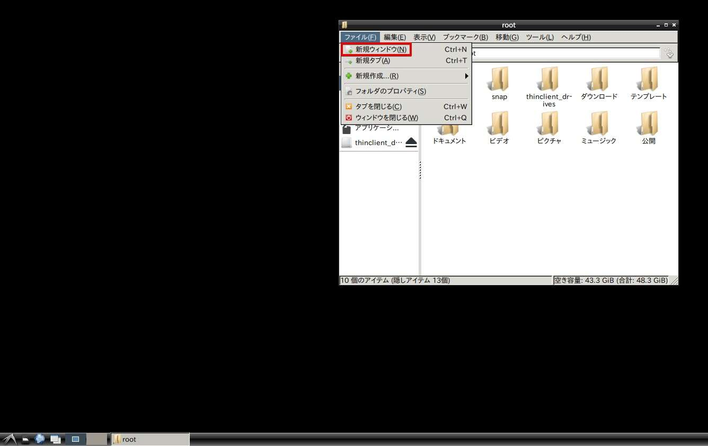Choose 新規ウィンドウ(N) from the File menu

pos(406,49)
